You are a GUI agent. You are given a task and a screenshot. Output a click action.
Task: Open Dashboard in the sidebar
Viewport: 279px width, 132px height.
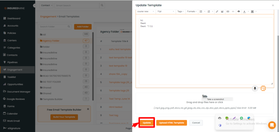point(14,18)
